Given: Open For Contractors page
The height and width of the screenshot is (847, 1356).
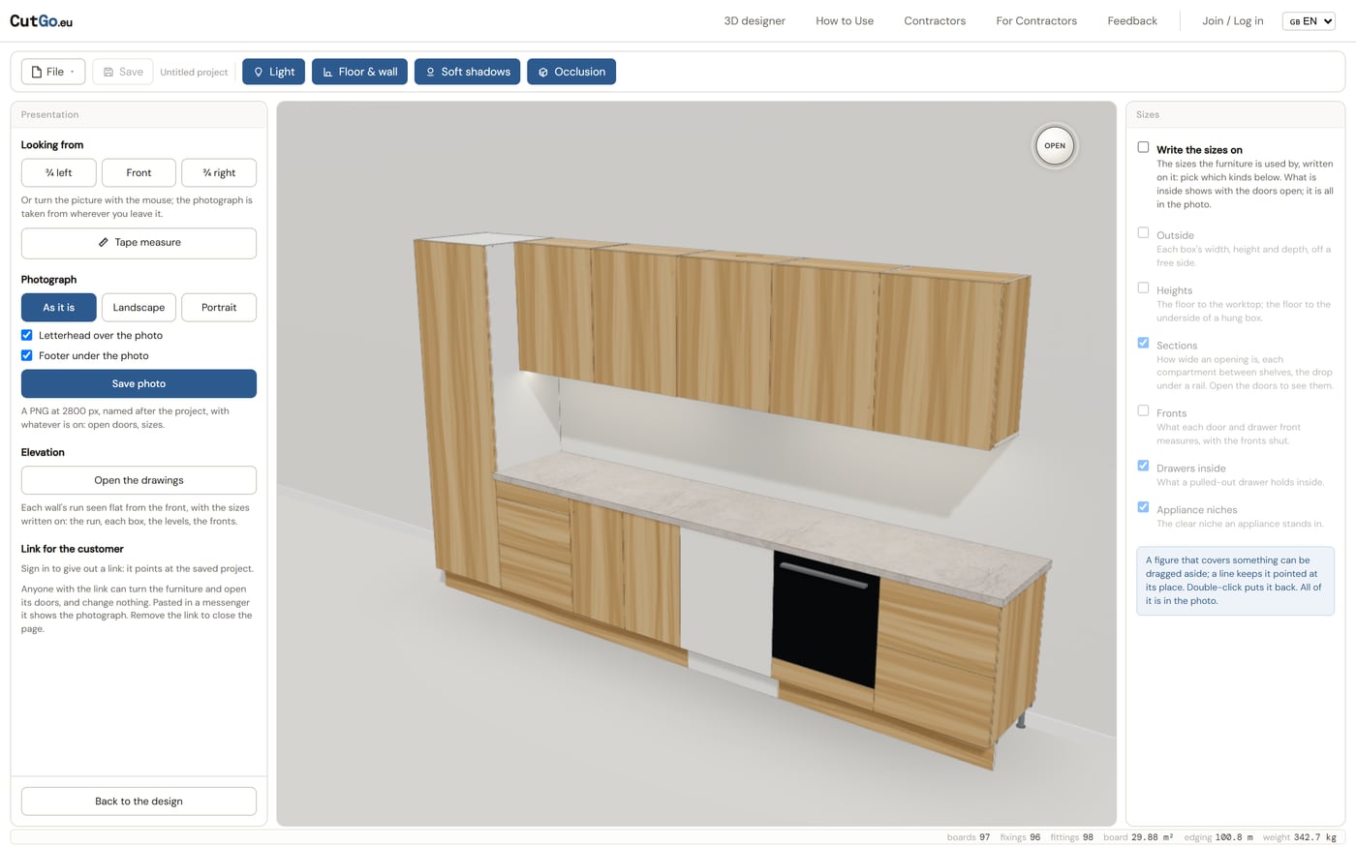Looking at the screenshot, I should (x=1036, y=20).
